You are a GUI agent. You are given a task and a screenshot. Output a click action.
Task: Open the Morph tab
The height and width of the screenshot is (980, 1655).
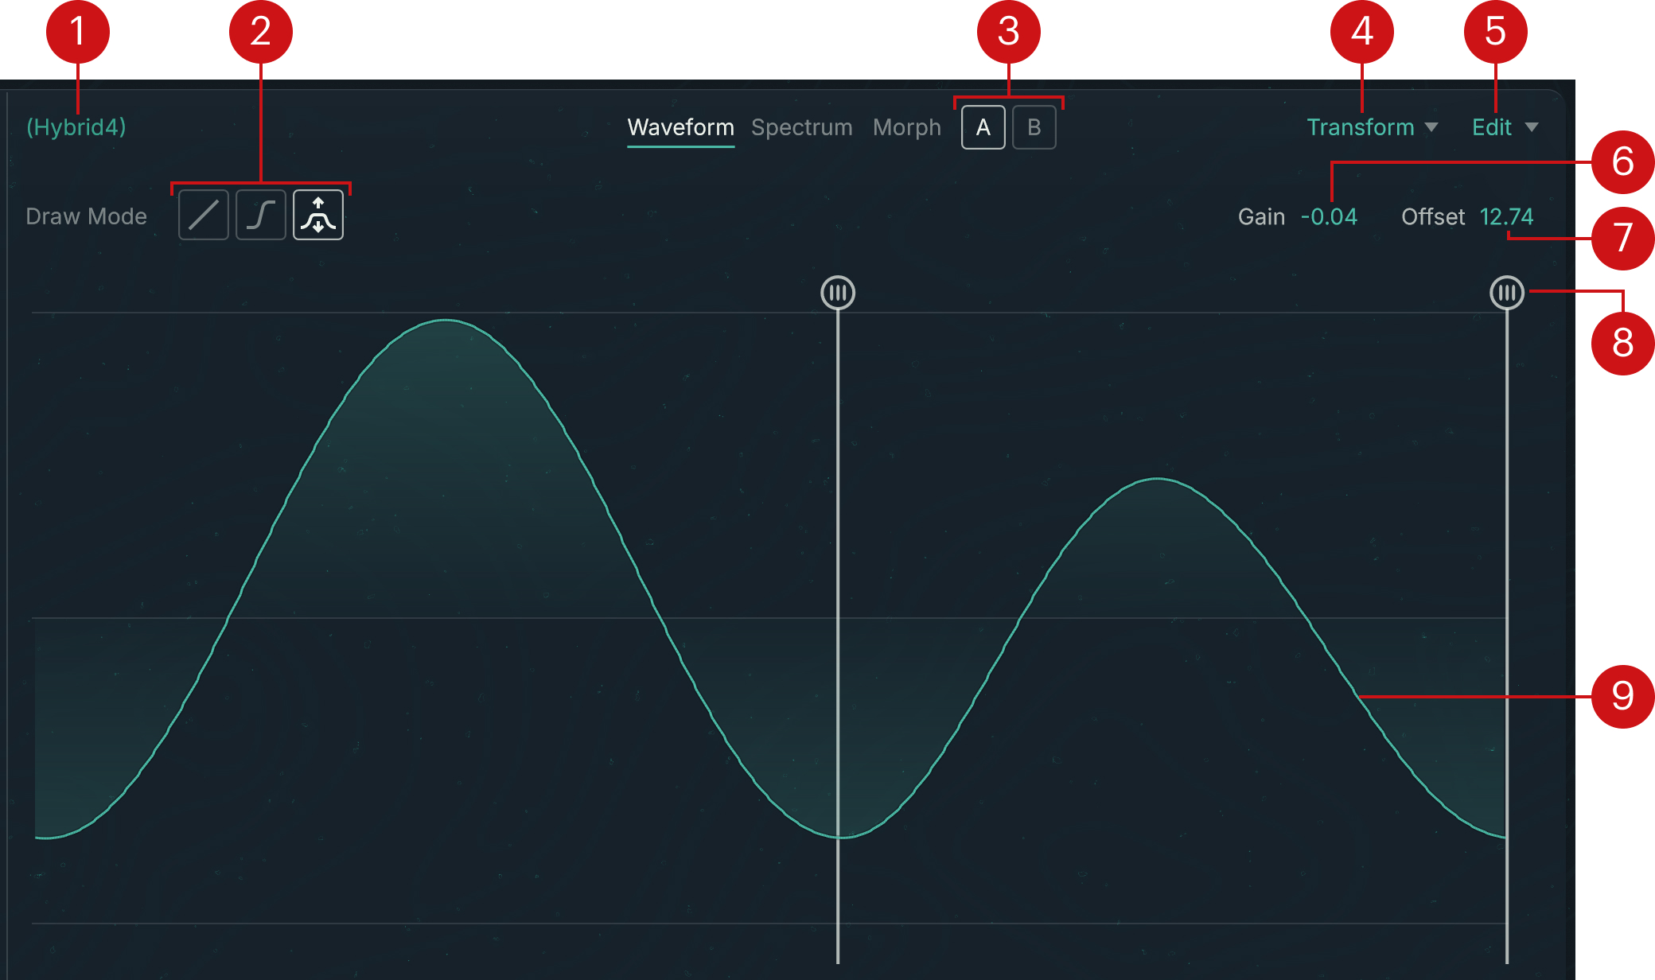tap(906, 127)
